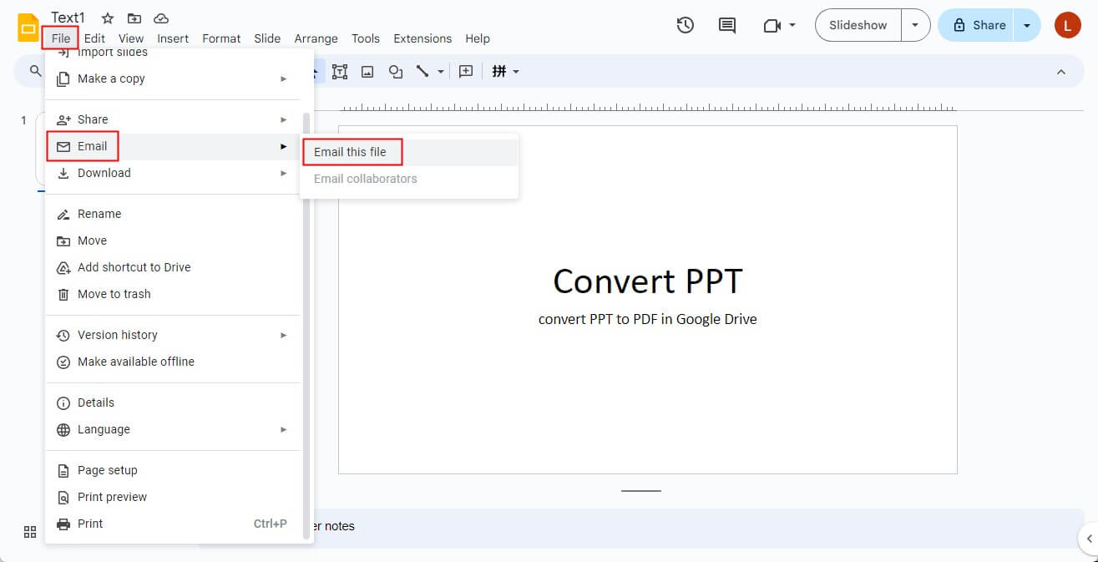Open the Insert image tool

[367, 71]
